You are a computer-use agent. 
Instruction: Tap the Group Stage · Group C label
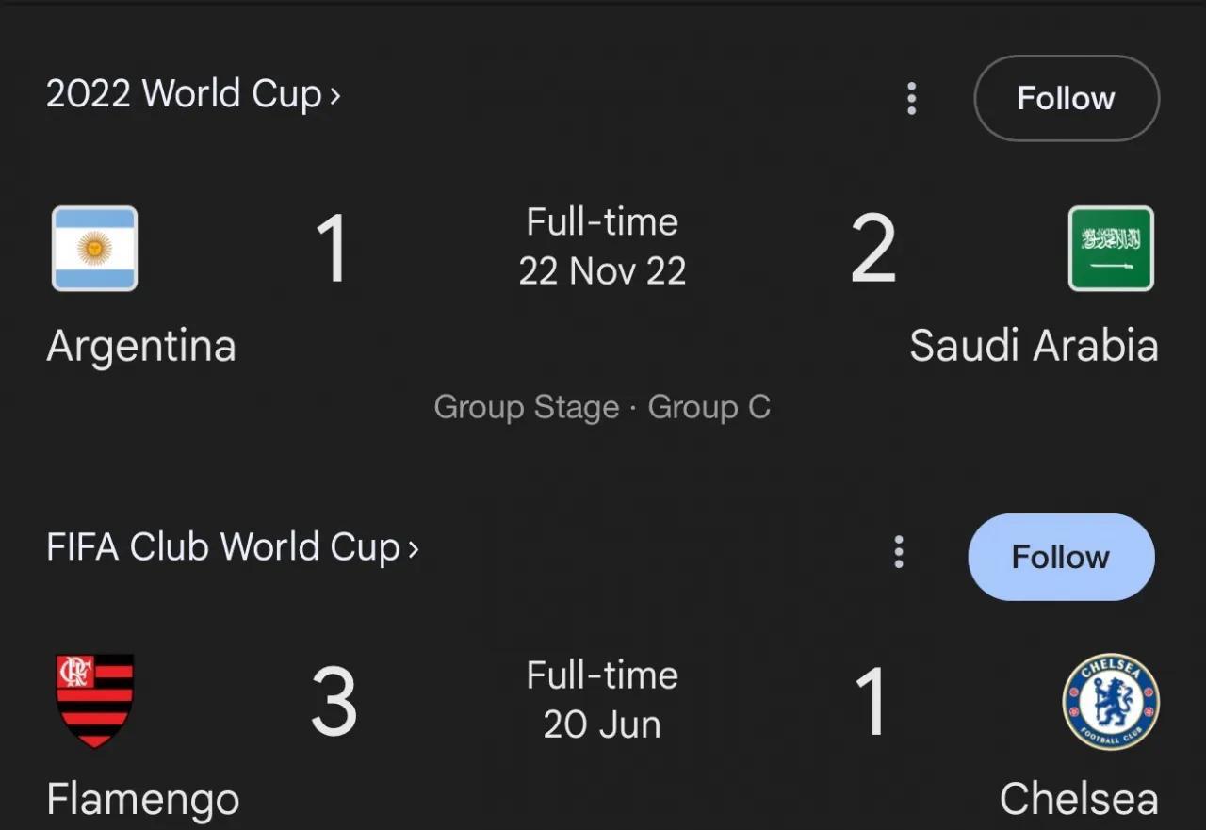(602, 407)
